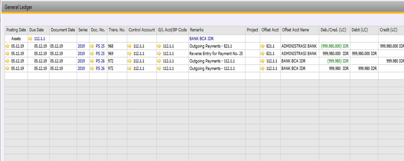This screenshot has height=161, width=404.
Task: Open control account arrow in transaction 968 row
Action: (x=130, y=46)
